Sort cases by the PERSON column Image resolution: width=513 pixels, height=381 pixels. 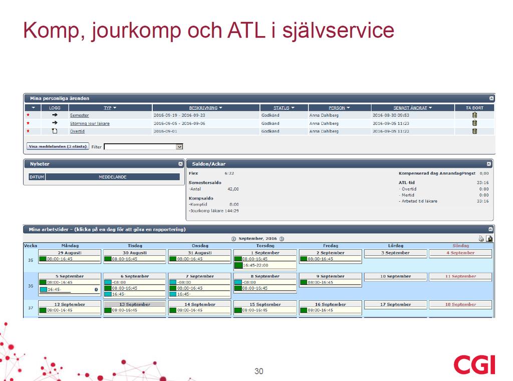pyautogui.click(x=339, y=108)
